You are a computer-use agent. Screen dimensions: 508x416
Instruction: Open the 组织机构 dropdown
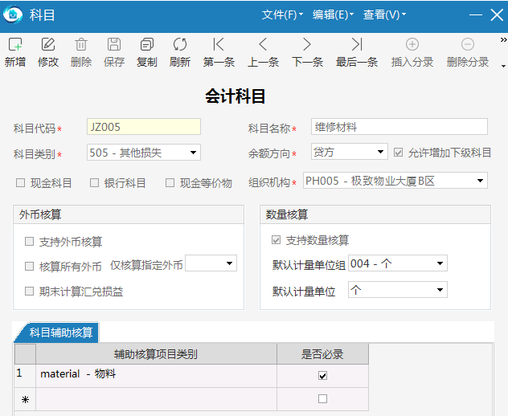point(481,181)
